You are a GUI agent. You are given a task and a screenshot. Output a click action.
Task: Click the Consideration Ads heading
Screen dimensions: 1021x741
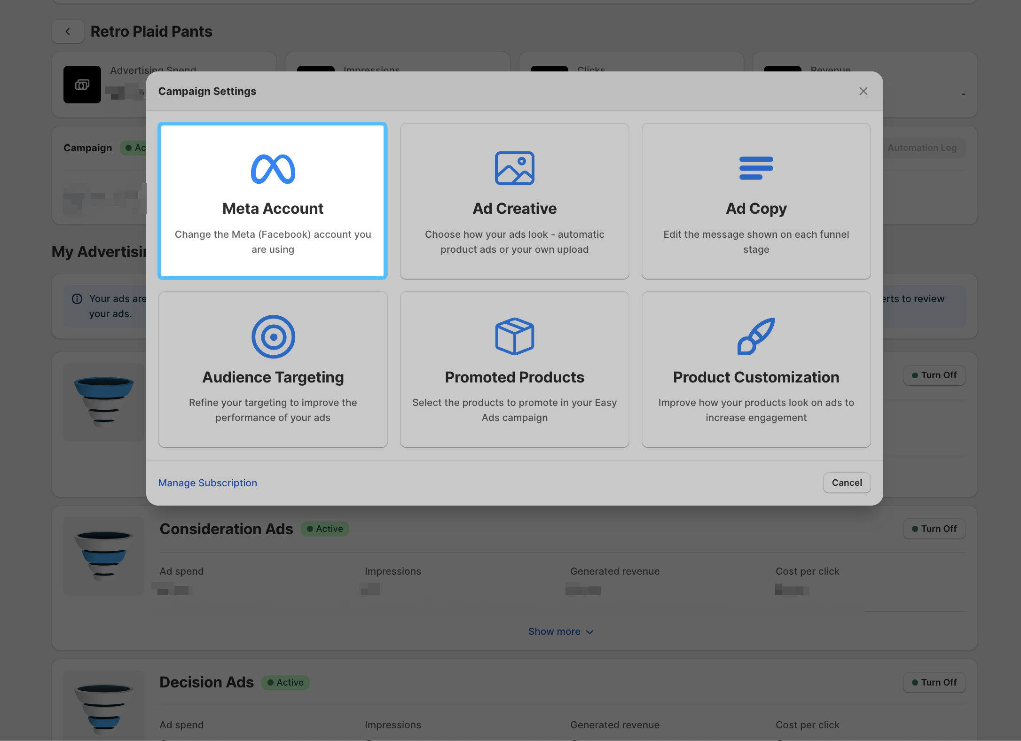tap(226, 529)
